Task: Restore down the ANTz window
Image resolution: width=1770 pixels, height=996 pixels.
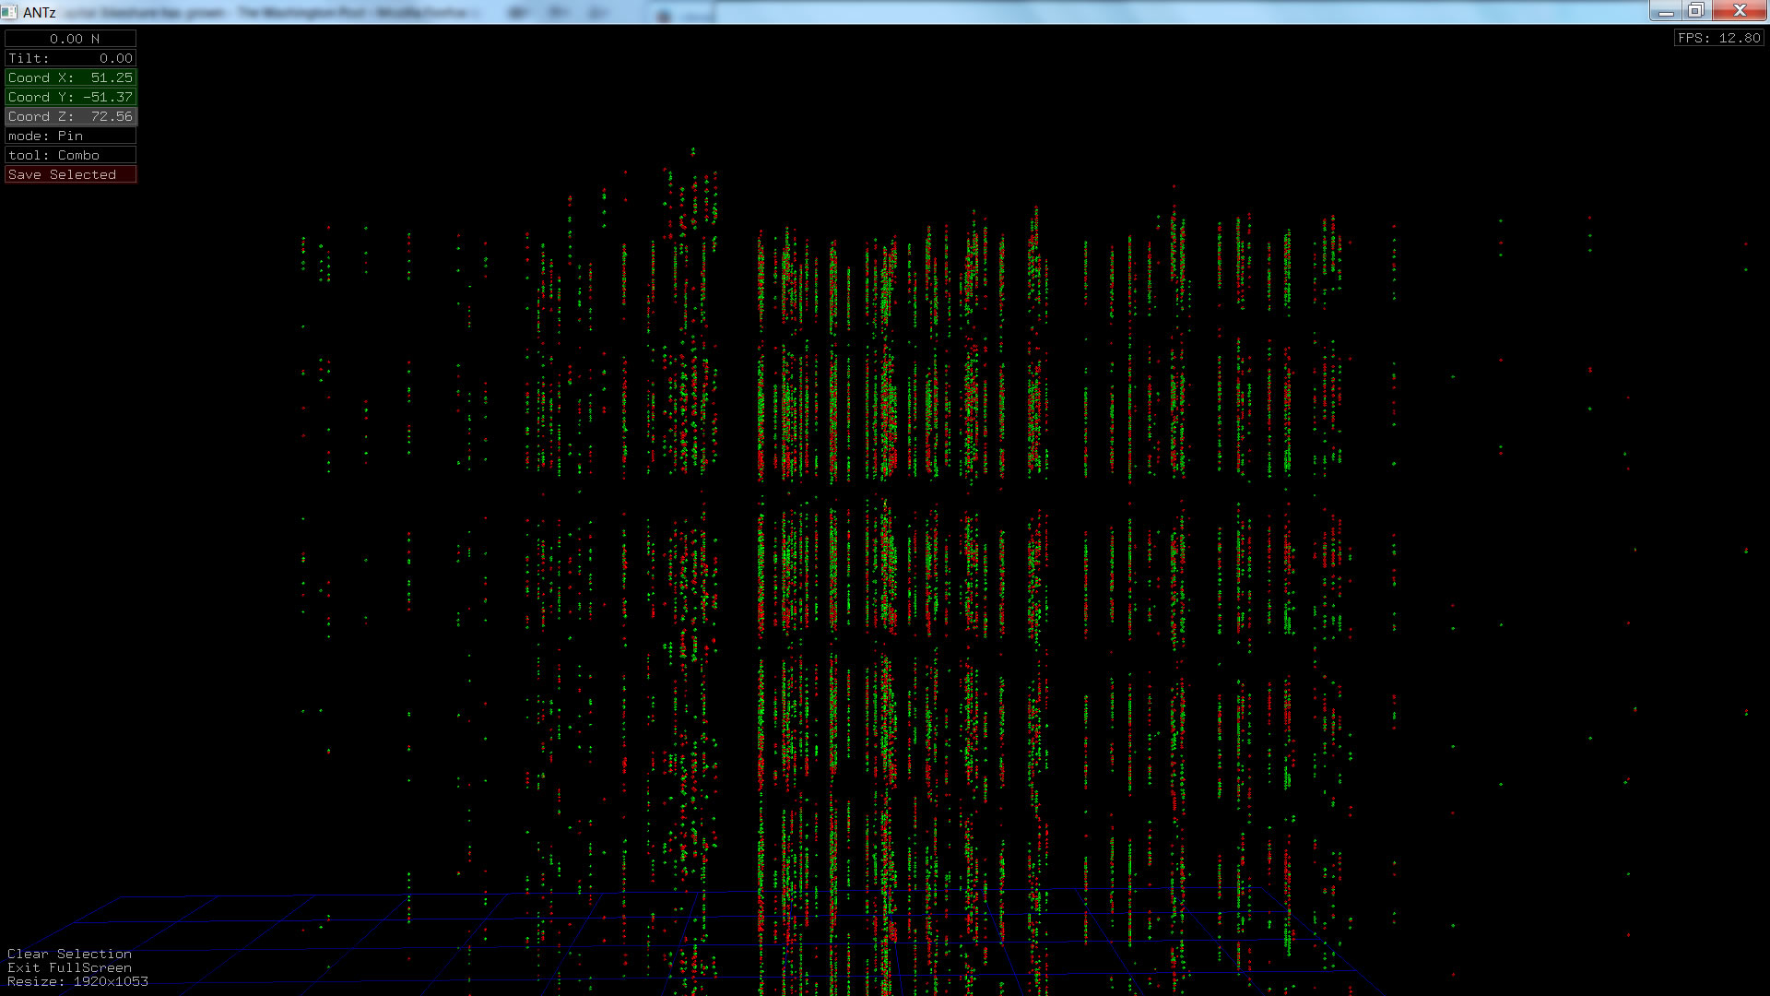Action: coord(1696,11)
